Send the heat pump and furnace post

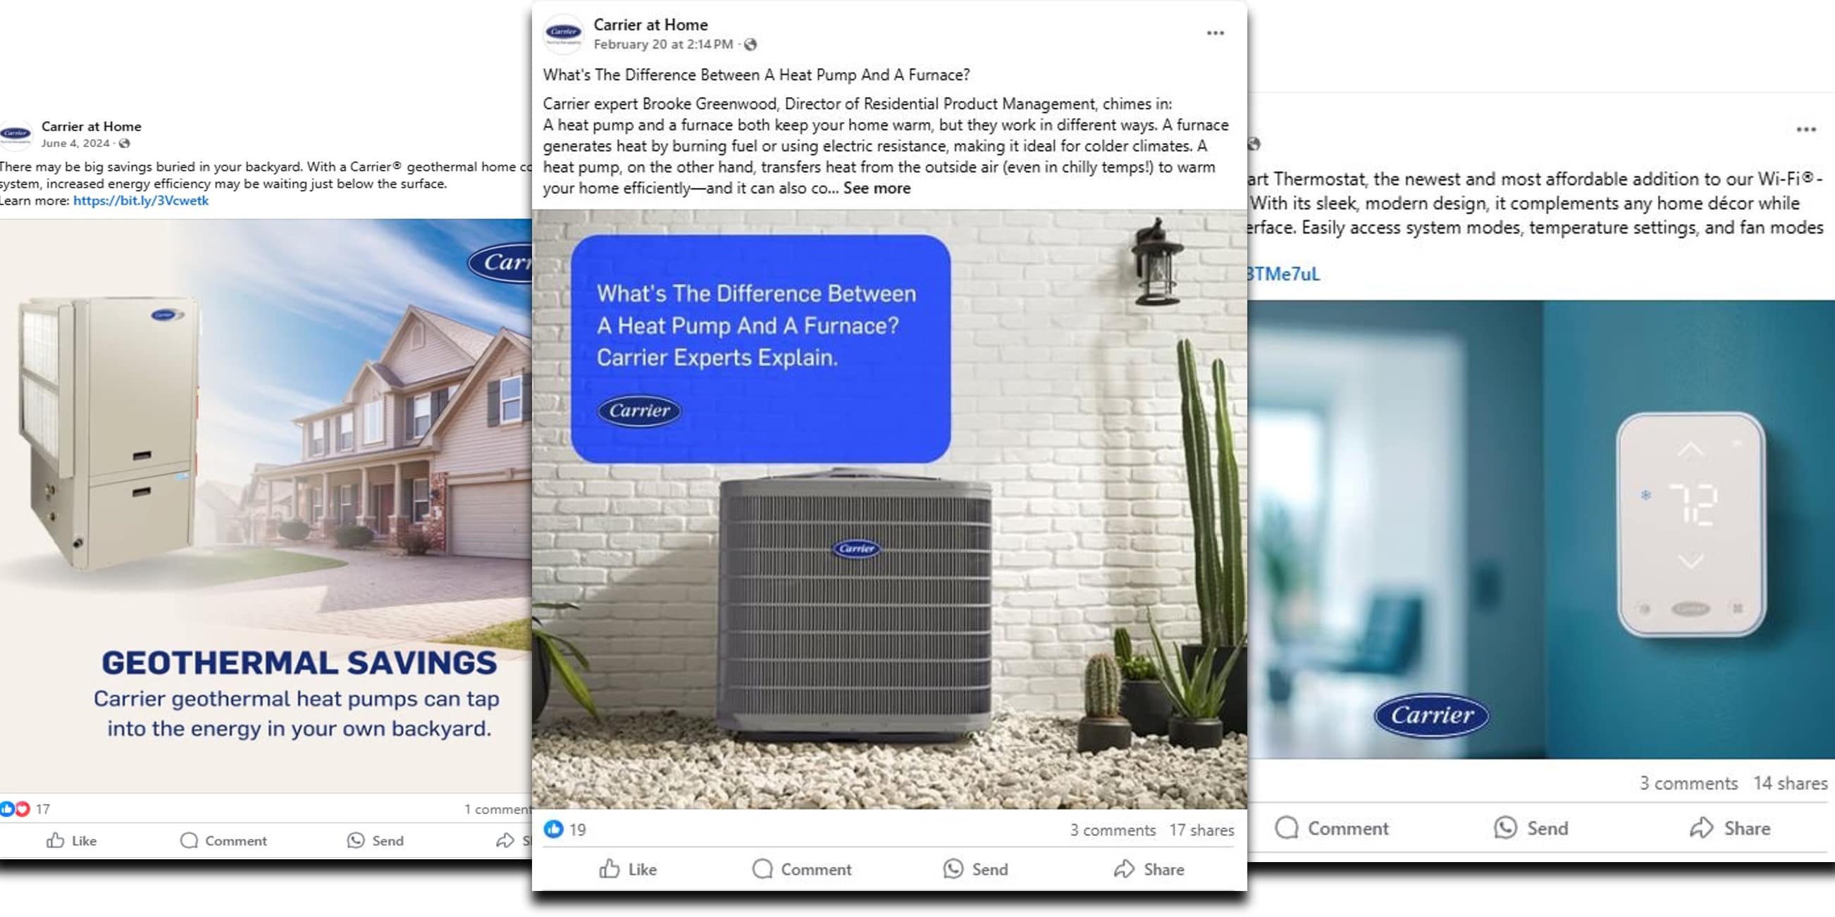coord(975,869)
